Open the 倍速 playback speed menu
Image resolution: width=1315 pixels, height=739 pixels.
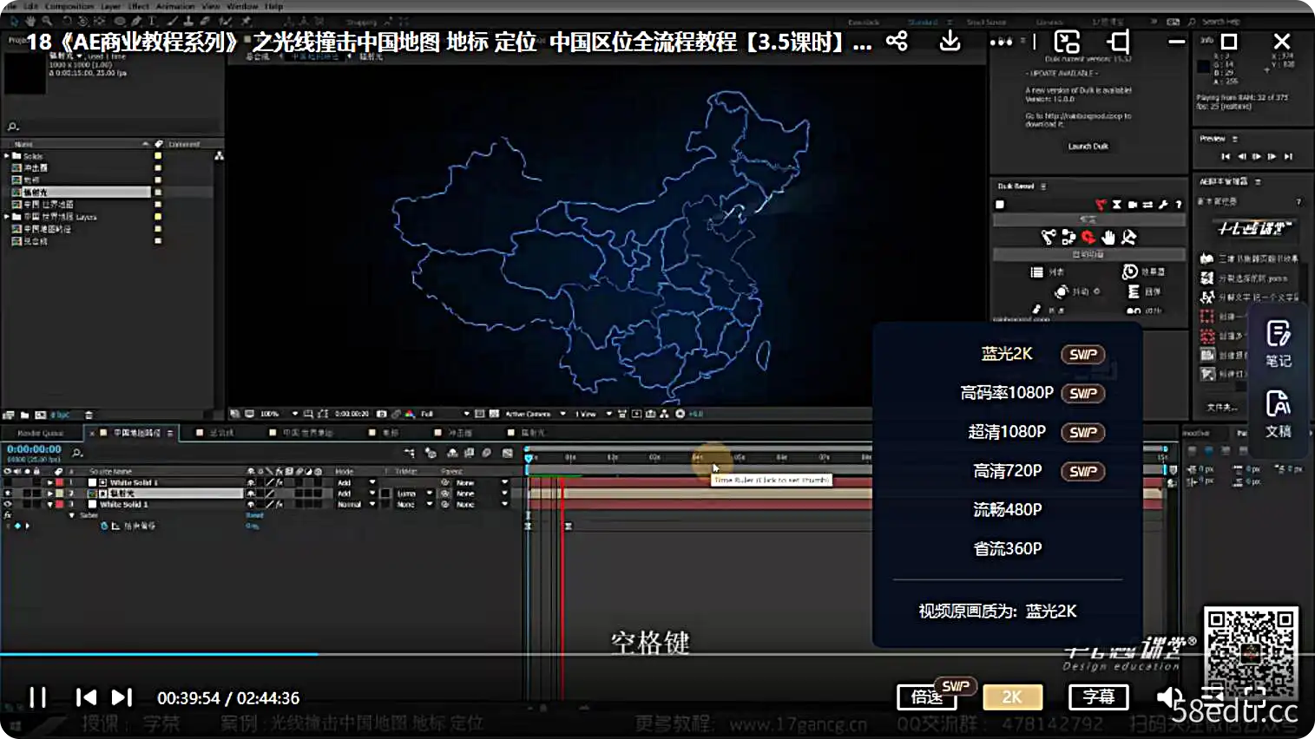point(927,696)
